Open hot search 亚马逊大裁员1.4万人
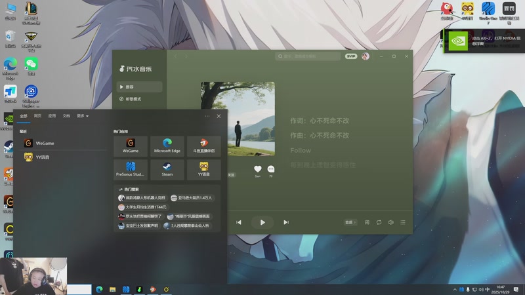 click(x=192, y=198)
